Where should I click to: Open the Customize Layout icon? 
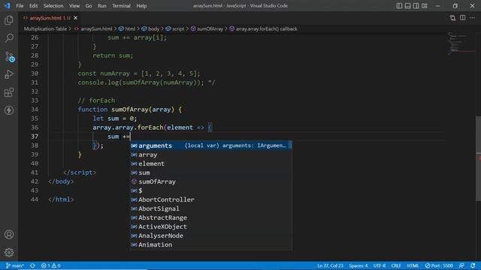click(424, 6)
